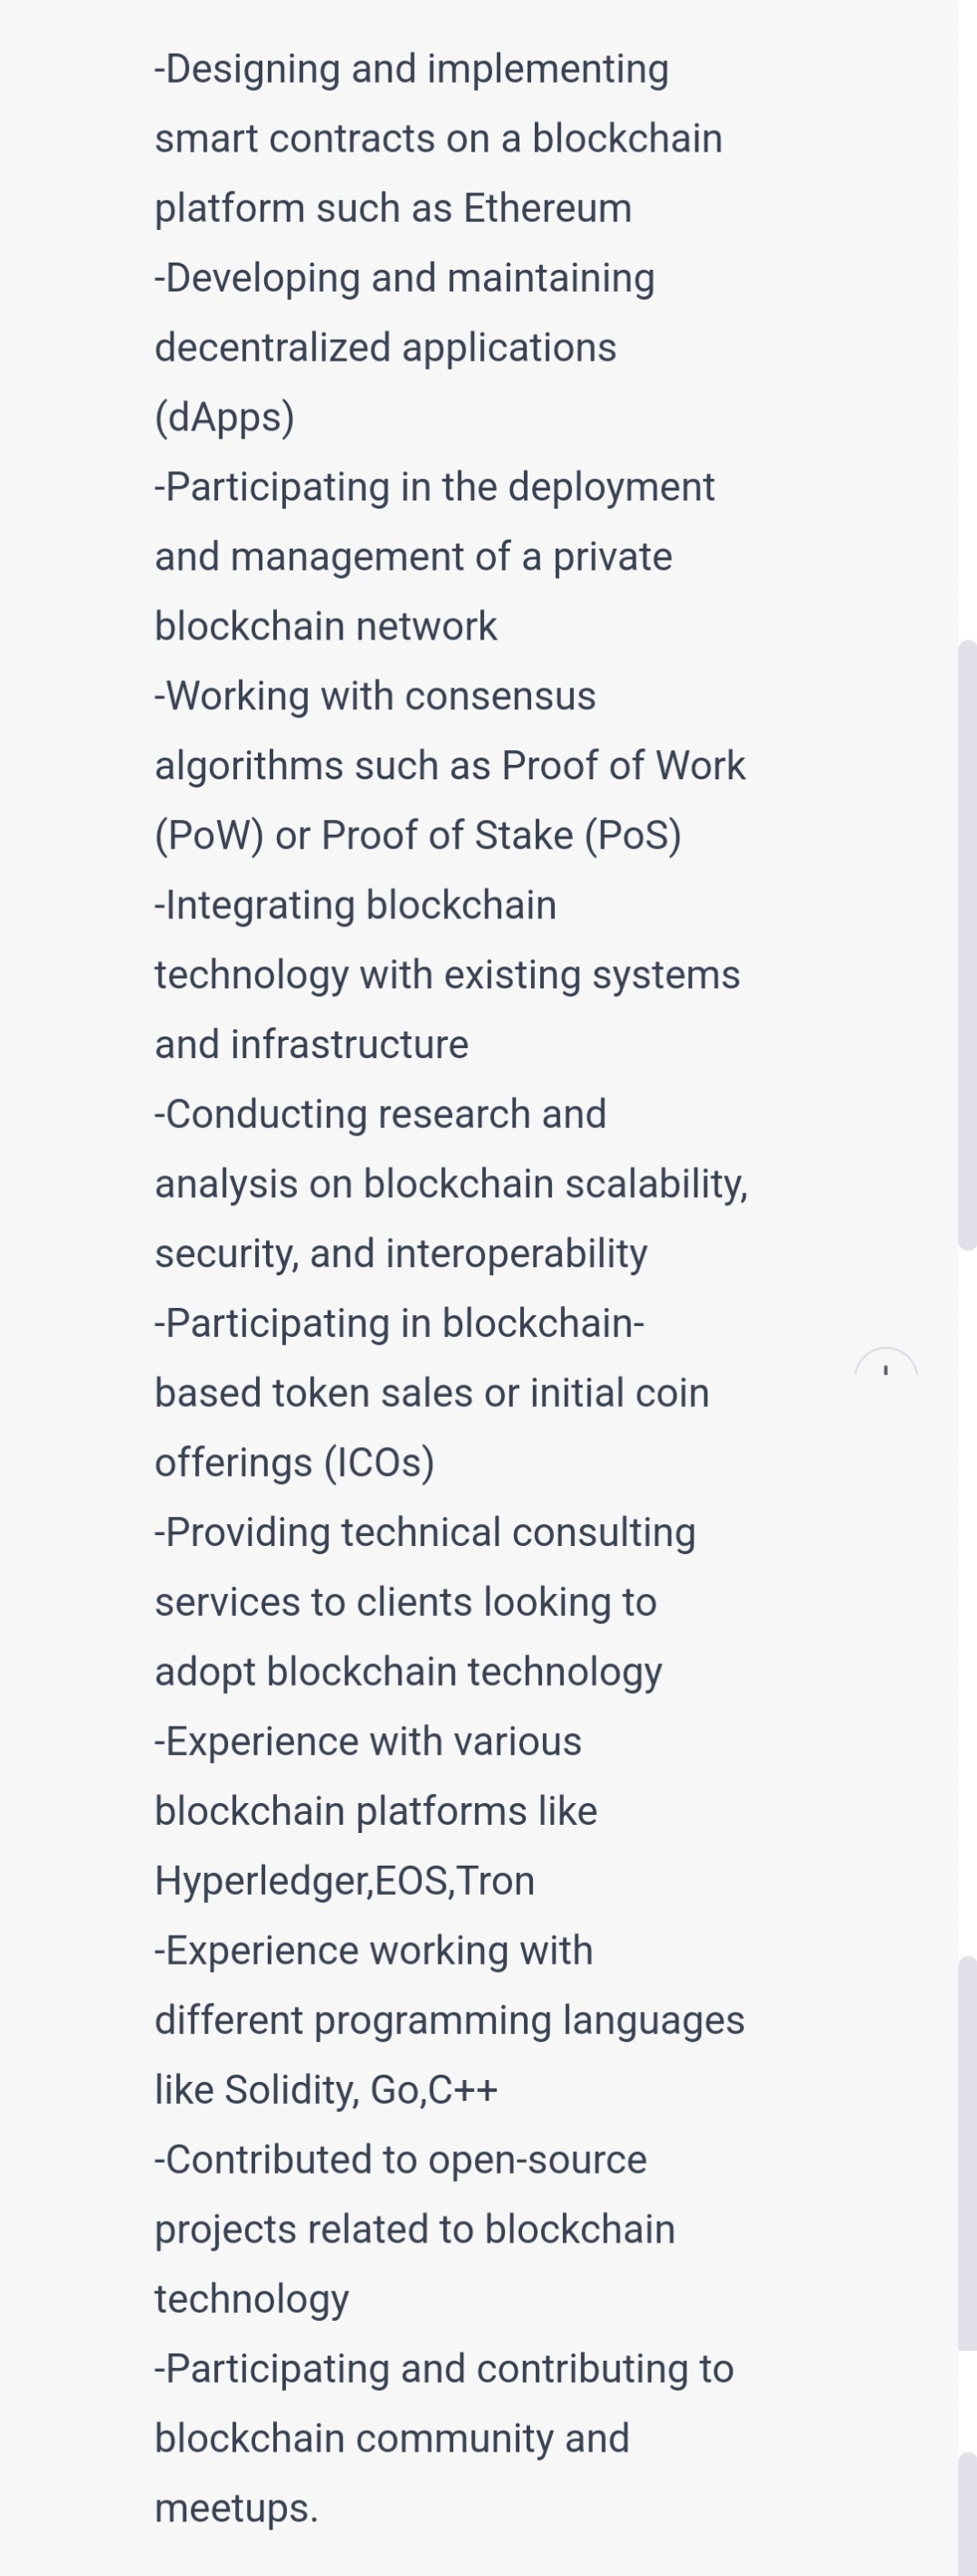Click the partially visible circular icon button
This screenshot has height=2576, width=977.
point(886,1362)
